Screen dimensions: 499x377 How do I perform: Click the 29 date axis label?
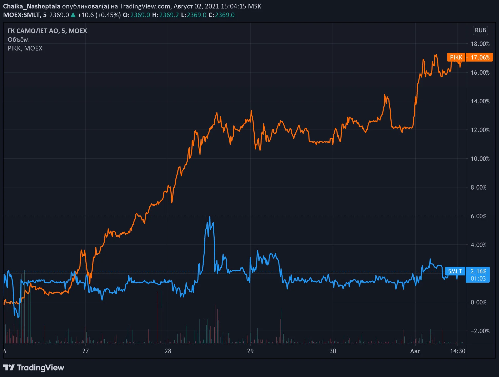coord(250,351)
